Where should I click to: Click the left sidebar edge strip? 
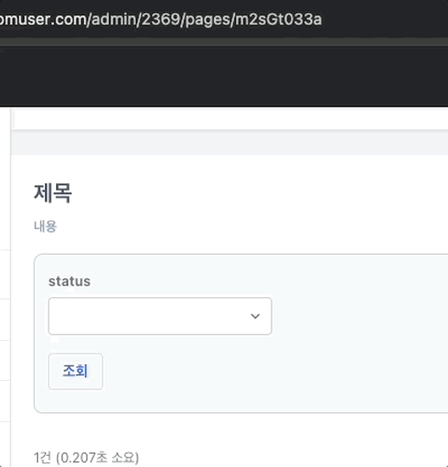(x=5, y=287)
